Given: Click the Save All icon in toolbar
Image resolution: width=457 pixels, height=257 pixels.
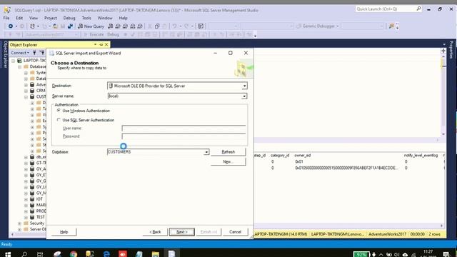Looking at the screenshot, I should click(70, 26).
